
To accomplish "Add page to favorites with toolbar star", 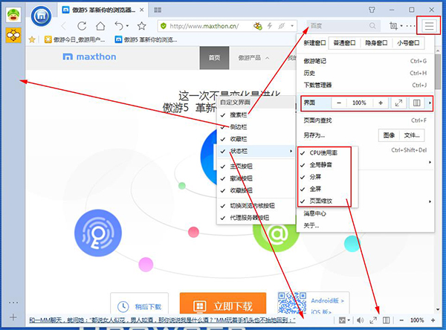I will pyautogui.click(x=141, y=26).
